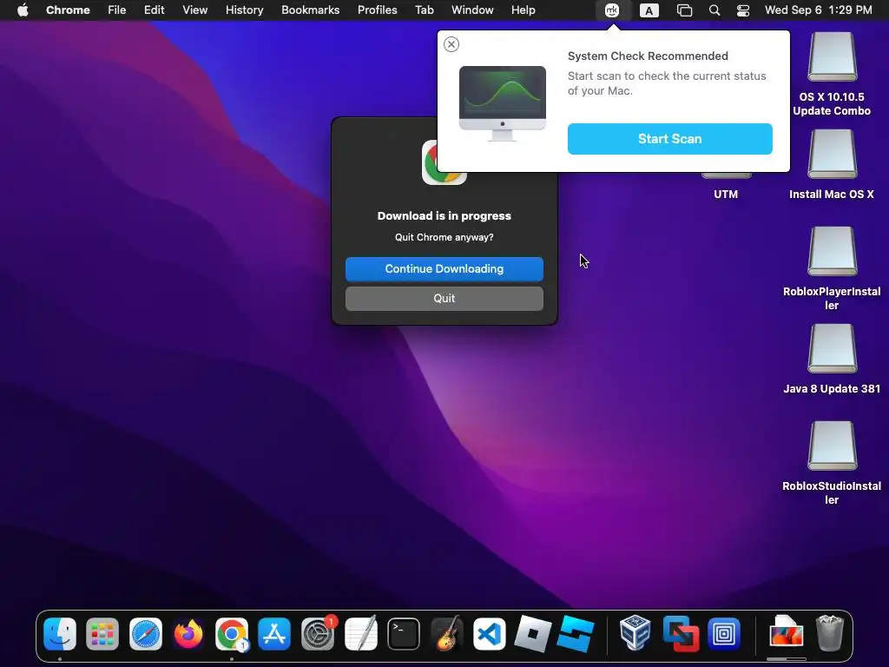Open System Preferences from the Dock
The height and width of the screenshot is (667, 889).
(318, 633)
